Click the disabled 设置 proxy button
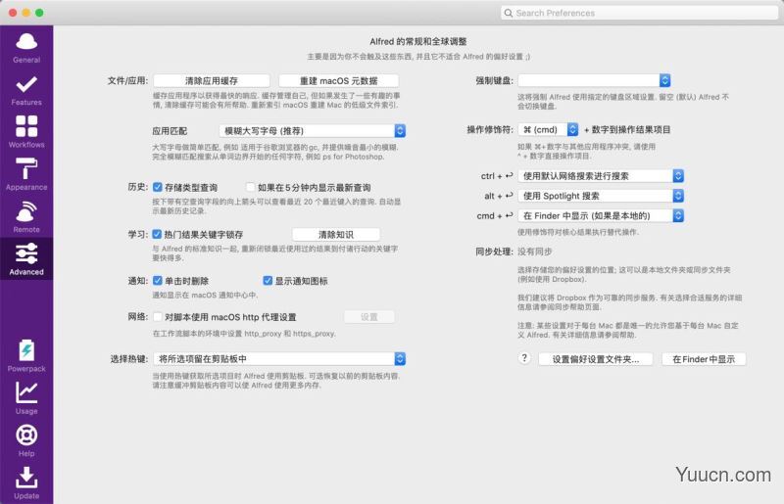The width and height of the screenshot is (784, 504). tap(369, 317)
